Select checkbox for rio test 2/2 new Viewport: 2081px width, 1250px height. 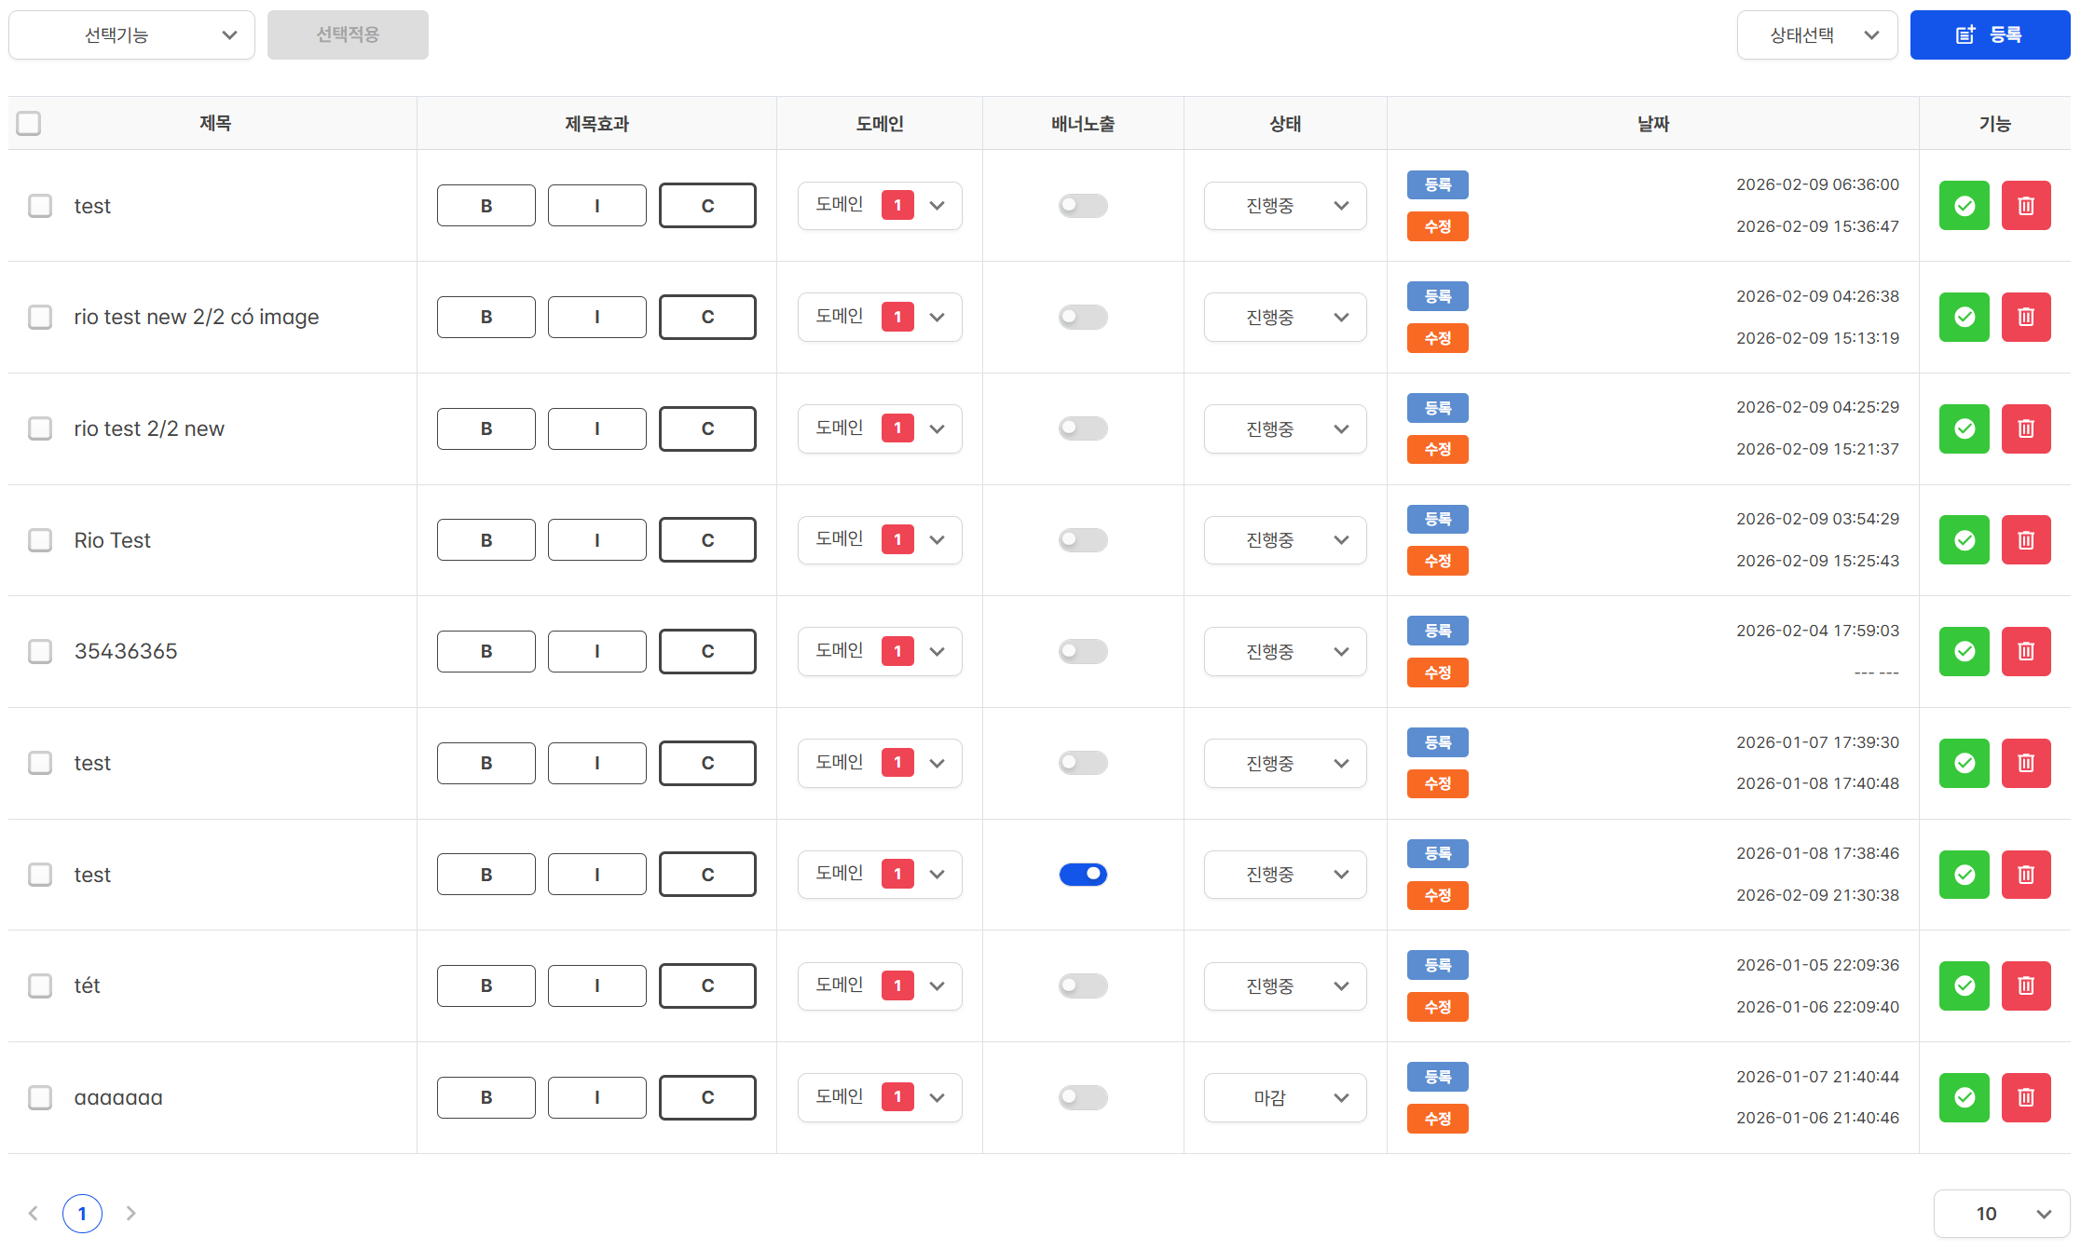pyautogui.click(x=40, y=428)
